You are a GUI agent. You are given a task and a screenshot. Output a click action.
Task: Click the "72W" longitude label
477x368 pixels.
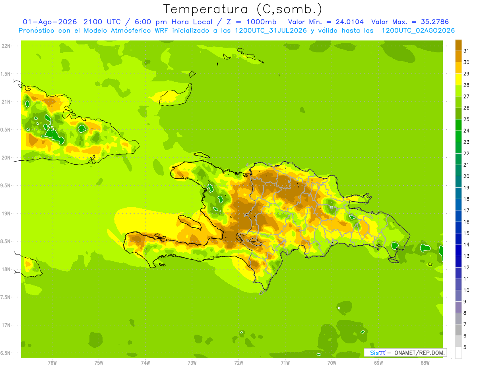tap(238, 362)
